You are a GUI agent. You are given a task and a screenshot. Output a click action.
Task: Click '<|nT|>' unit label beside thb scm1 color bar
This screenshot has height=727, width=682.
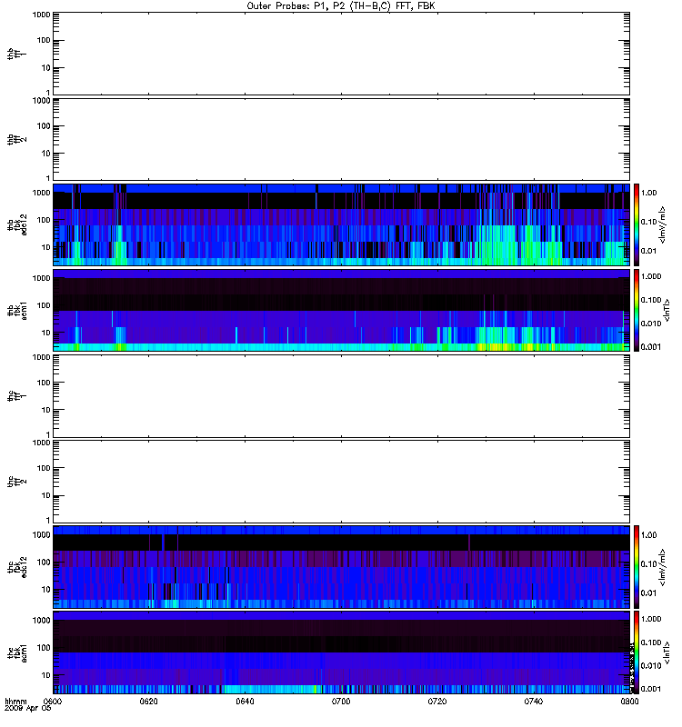[x=667, y=310]
